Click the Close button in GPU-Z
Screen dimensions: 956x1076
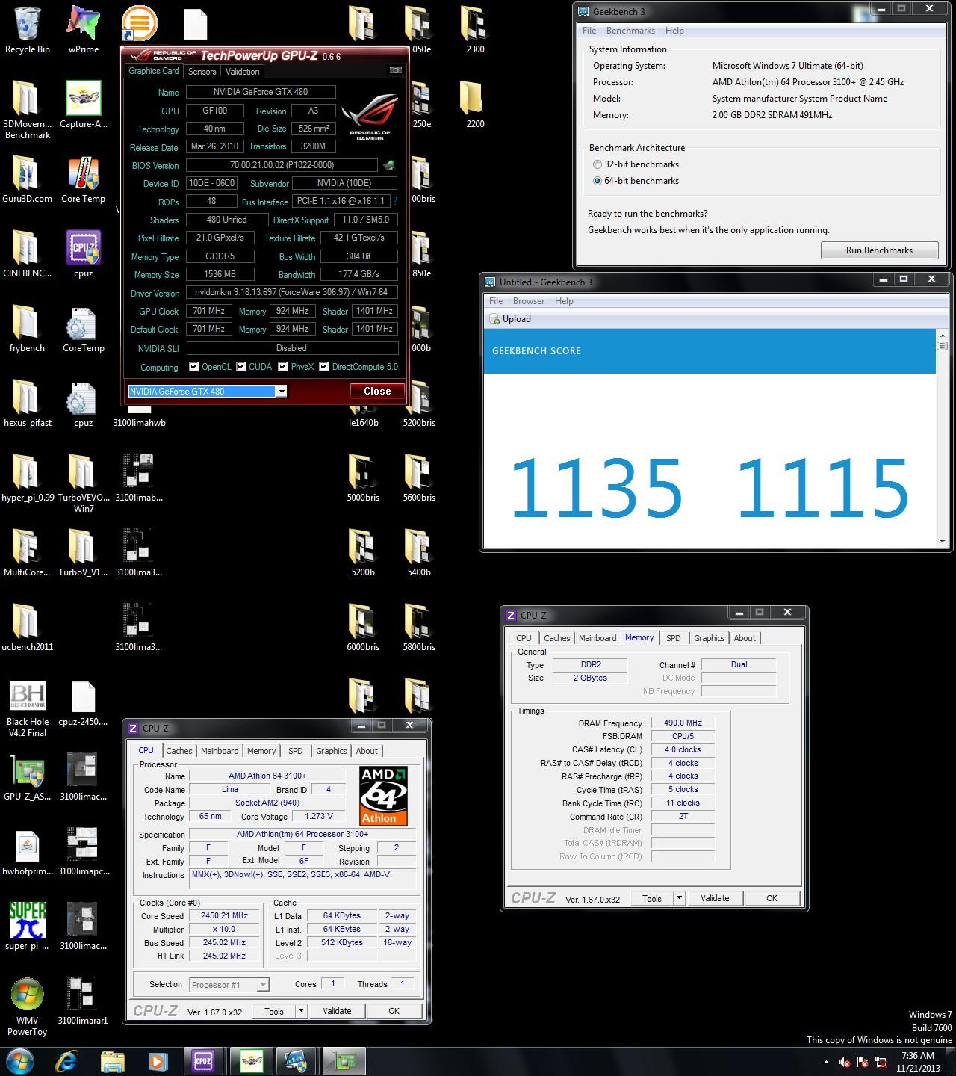377,391
